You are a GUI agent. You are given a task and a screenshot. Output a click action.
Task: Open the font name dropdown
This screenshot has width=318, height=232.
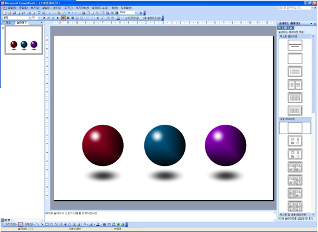[x=29, y=18]
